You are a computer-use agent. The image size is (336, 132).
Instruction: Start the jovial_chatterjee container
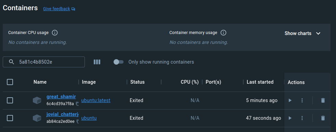click(x=290, y=118)
